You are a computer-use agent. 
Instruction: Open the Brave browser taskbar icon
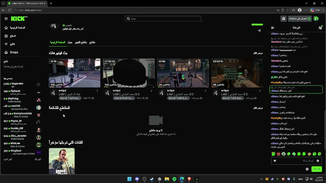coord(189,179)
